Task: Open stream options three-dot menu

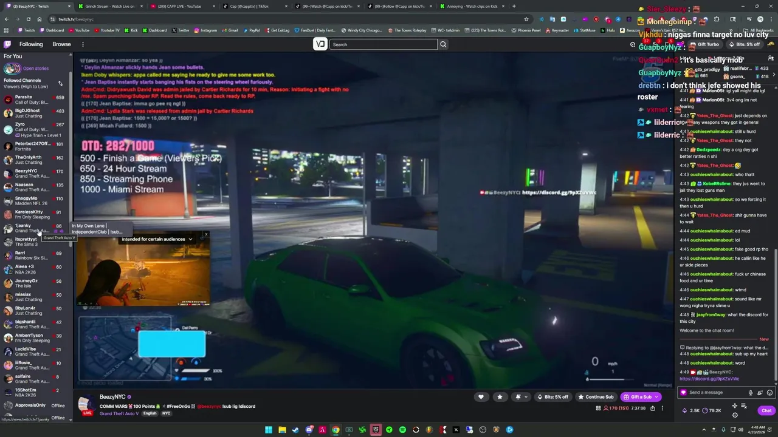Action: coord(663,408)
